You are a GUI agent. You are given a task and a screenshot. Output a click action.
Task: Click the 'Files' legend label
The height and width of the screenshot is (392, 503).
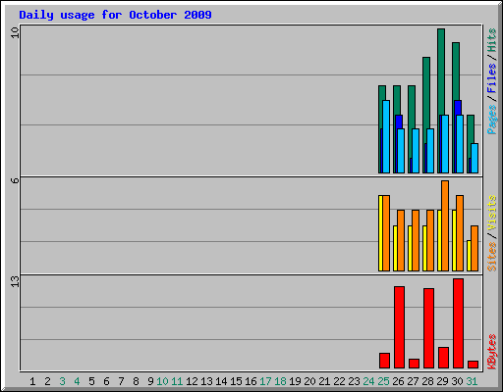pos(491,78)
